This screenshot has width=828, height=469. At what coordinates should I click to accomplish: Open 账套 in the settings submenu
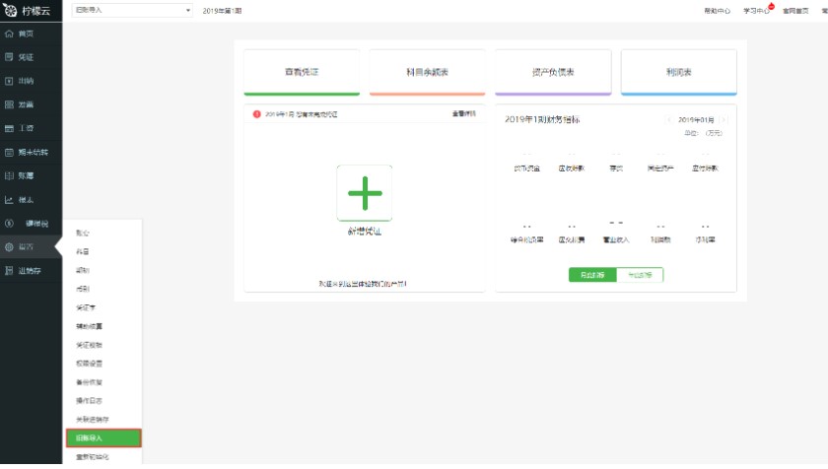(83, 233)
